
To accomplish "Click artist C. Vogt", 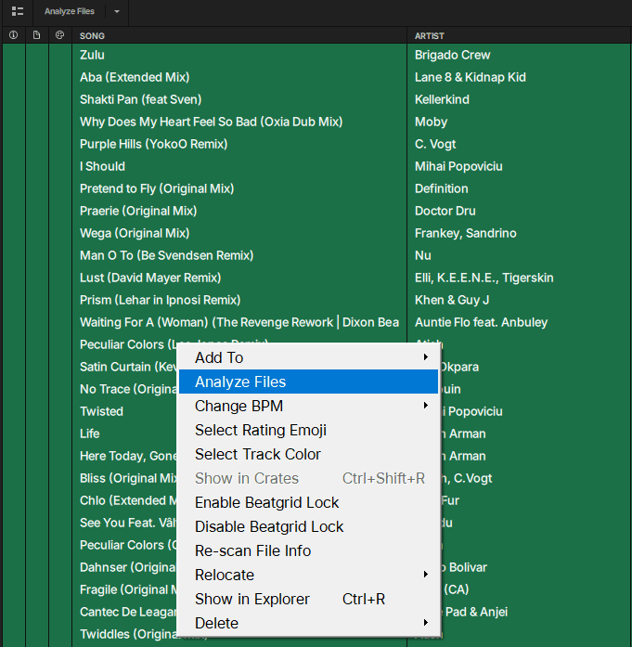I will tap(435, 144).
